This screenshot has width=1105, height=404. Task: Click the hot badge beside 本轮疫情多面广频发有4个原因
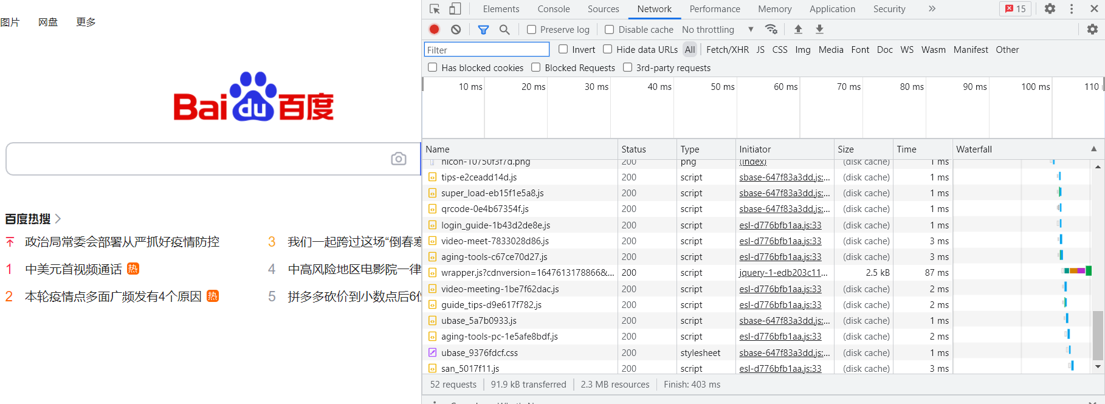[213, 296]
